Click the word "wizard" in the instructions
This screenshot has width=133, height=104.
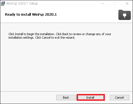pyautogui.click(x=70, y=38)
